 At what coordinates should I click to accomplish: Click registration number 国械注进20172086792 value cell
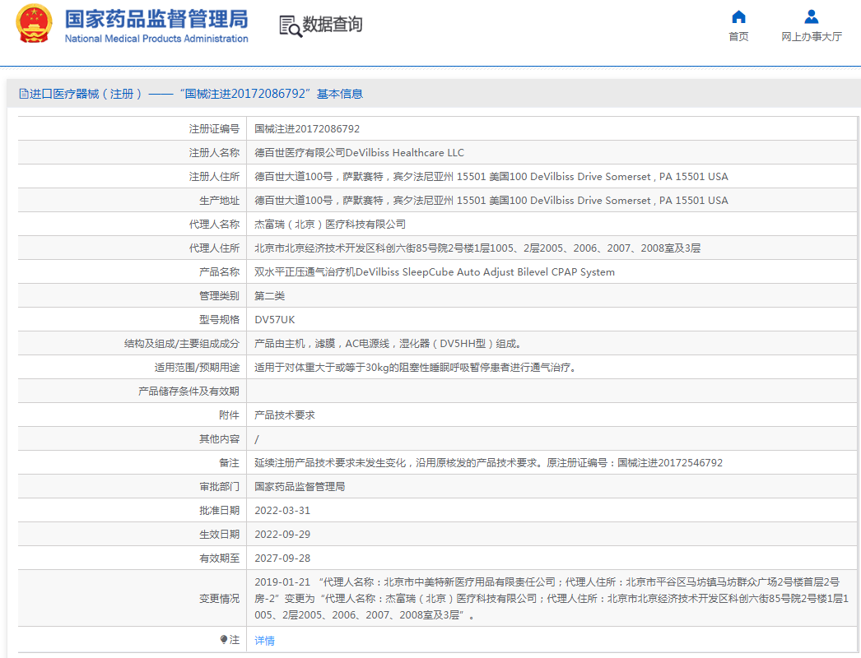point(307,129)
